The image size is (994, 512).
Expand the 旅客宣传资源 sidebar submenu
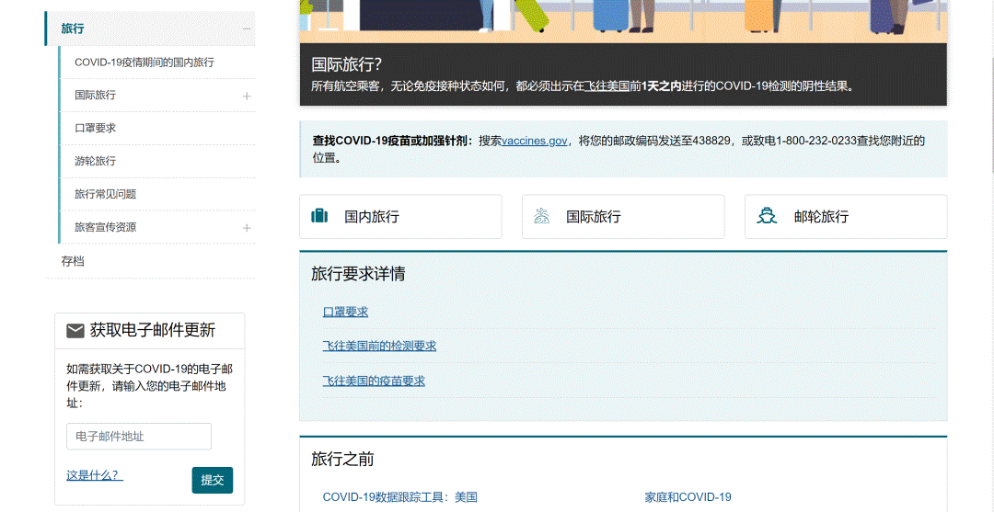(x=247, y=228)
